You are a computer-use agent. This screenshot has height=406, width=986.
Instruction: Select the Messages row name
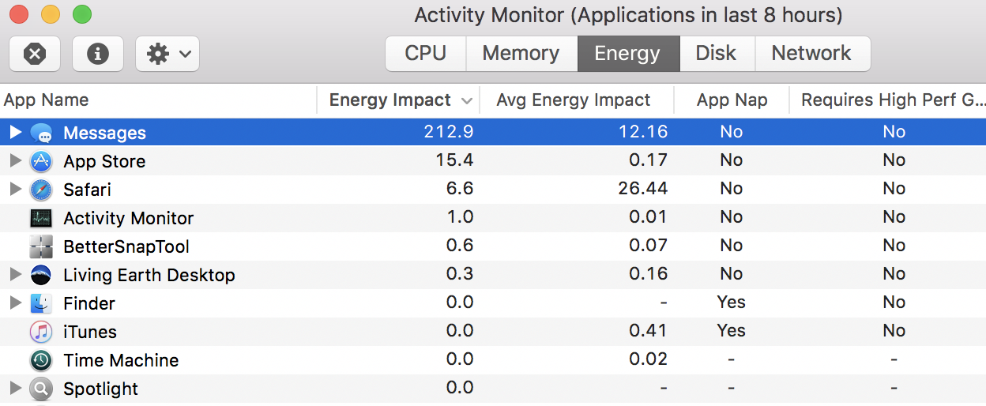tap(105, 133)
